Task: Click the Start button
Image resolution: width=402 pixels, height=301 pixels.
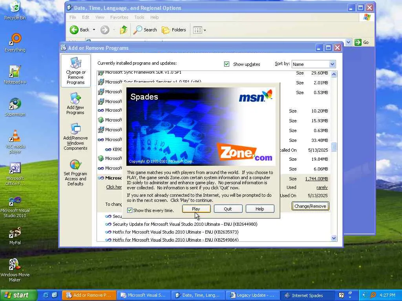Action: click(x=18, y=295)
